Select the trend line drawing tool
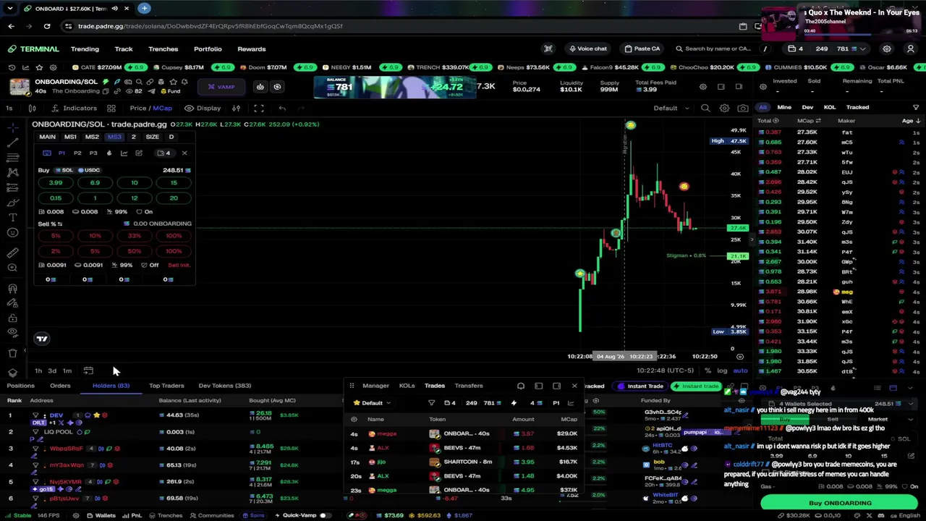Viewport: 926px width, 521px height. coord(12,142)
